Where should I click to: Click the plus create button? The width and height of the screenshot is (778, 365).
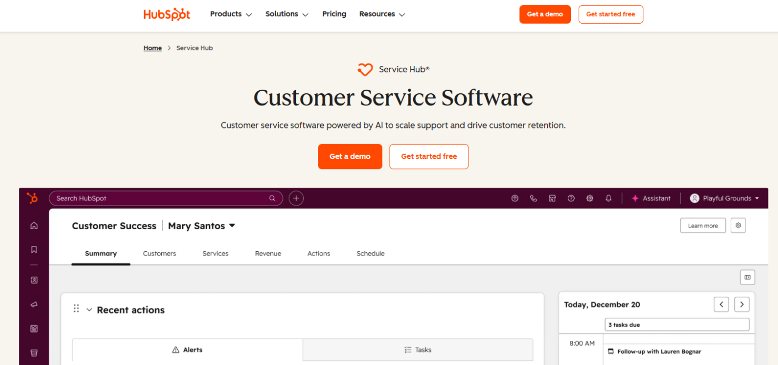[296, 198]
